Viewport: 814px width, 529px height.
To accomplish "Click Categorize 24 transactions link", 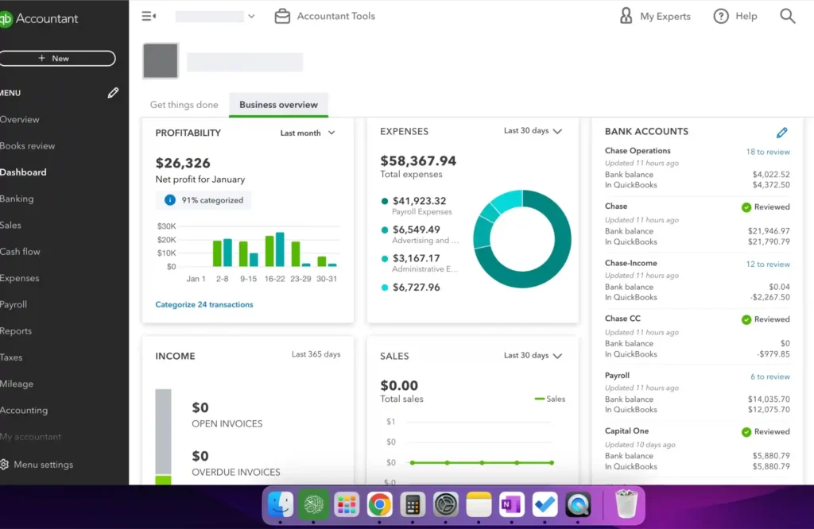I will [x=204, y=304].
